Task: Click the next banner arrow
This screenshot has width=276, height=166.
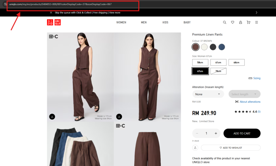Action: click(x=256, y=13)
